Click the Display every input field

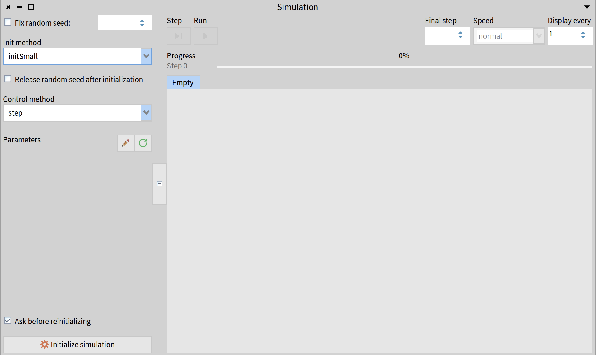(x=563, y=36)
